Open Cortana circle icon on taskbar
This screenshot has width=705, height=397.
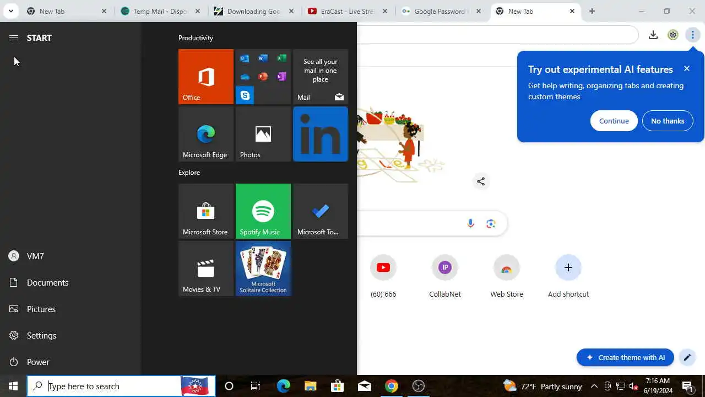[x=229, y=386]
